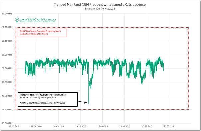Click the 50.000 Hz y-axis label
This screenshot has height=131, width=201.
coord(7,68)
